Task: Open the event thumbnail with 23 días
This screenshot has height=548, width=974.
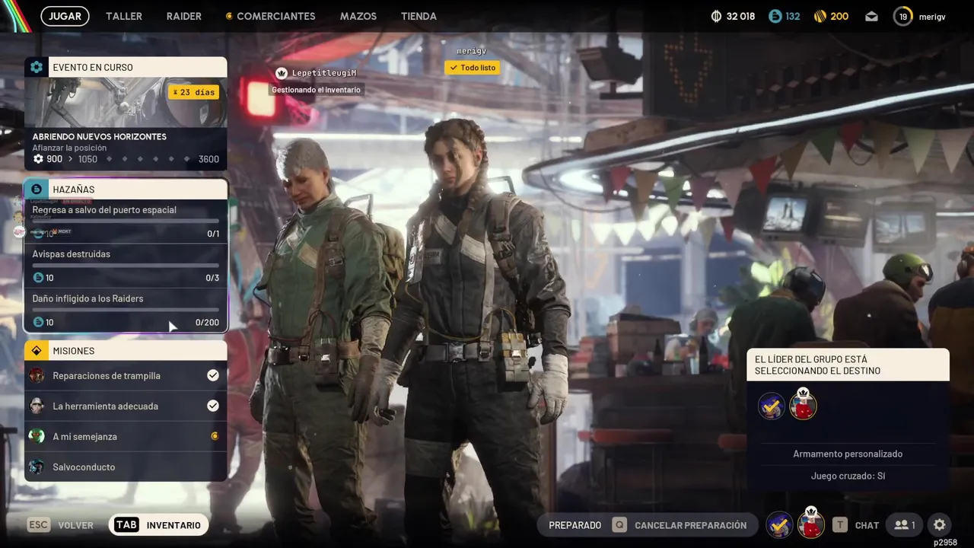Action: (126, 103)
